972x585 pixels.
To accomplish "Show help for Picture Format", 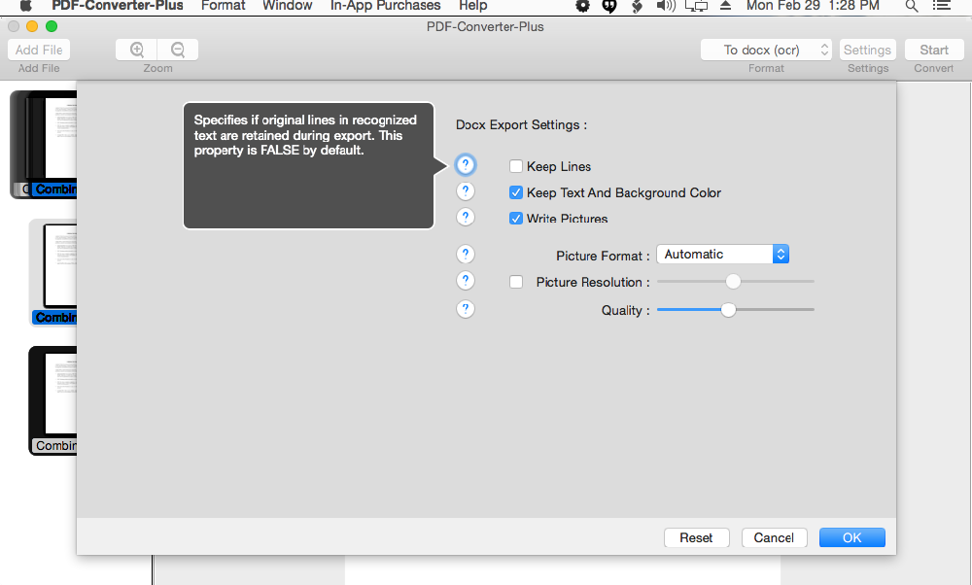I will click(x=466, y=254).
